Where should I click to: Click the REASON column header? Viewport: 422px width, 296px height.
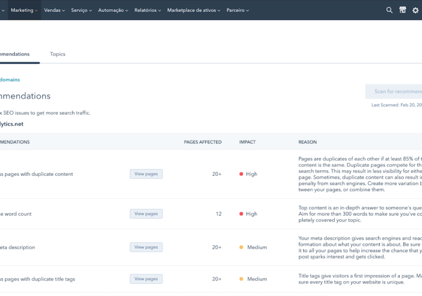coord(307,142)
